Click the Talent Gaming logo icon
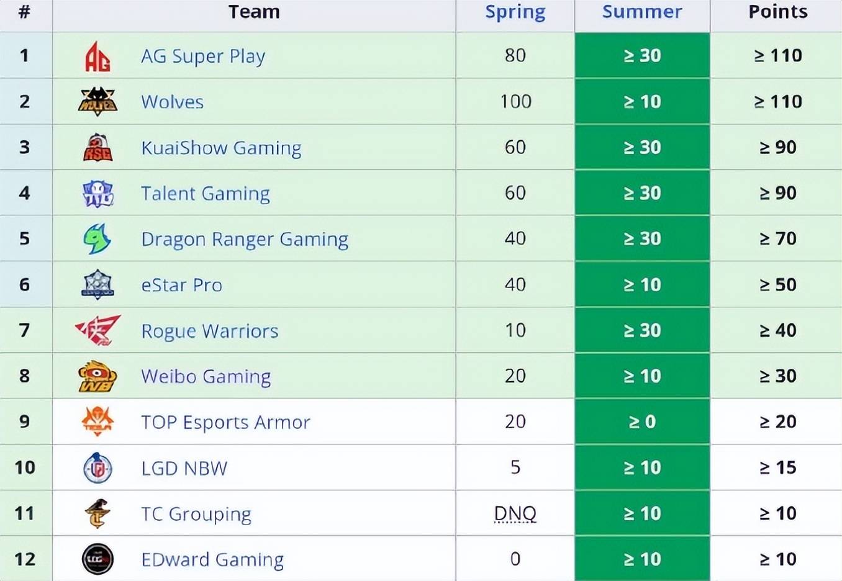Screen dimensions: 842x581 (97, 194)
